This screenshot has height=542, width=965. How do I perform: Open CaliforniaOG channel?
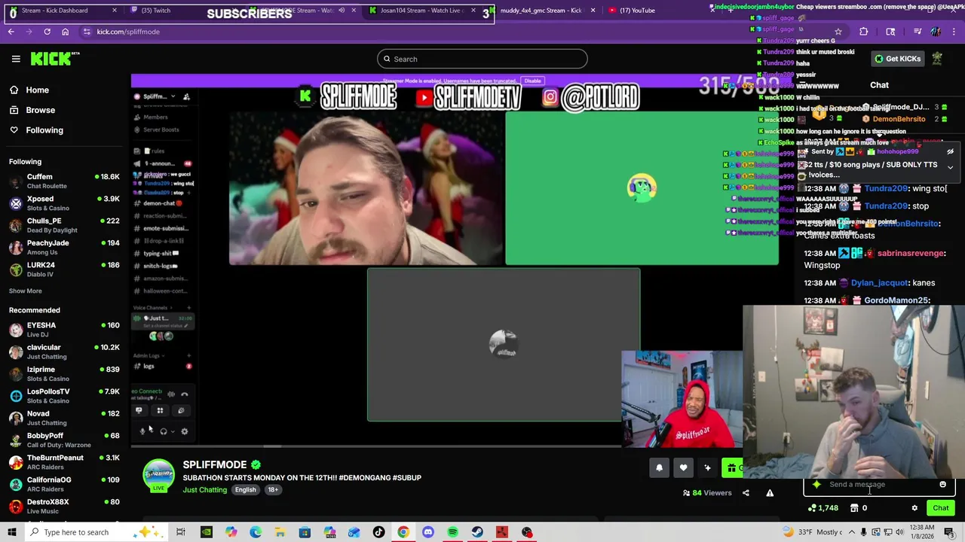tap(64, 484)
